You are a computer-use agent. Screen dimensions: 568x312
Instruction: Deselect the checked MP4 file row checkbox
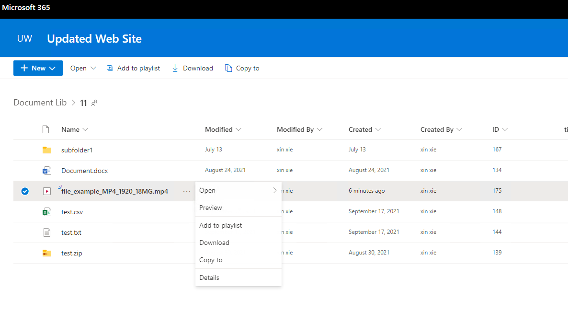coord(25,191)
